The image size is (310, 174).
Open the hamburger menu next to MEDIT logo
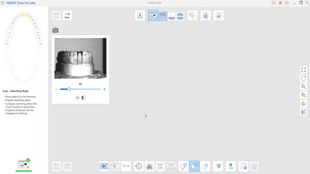[x=2, y=3]
